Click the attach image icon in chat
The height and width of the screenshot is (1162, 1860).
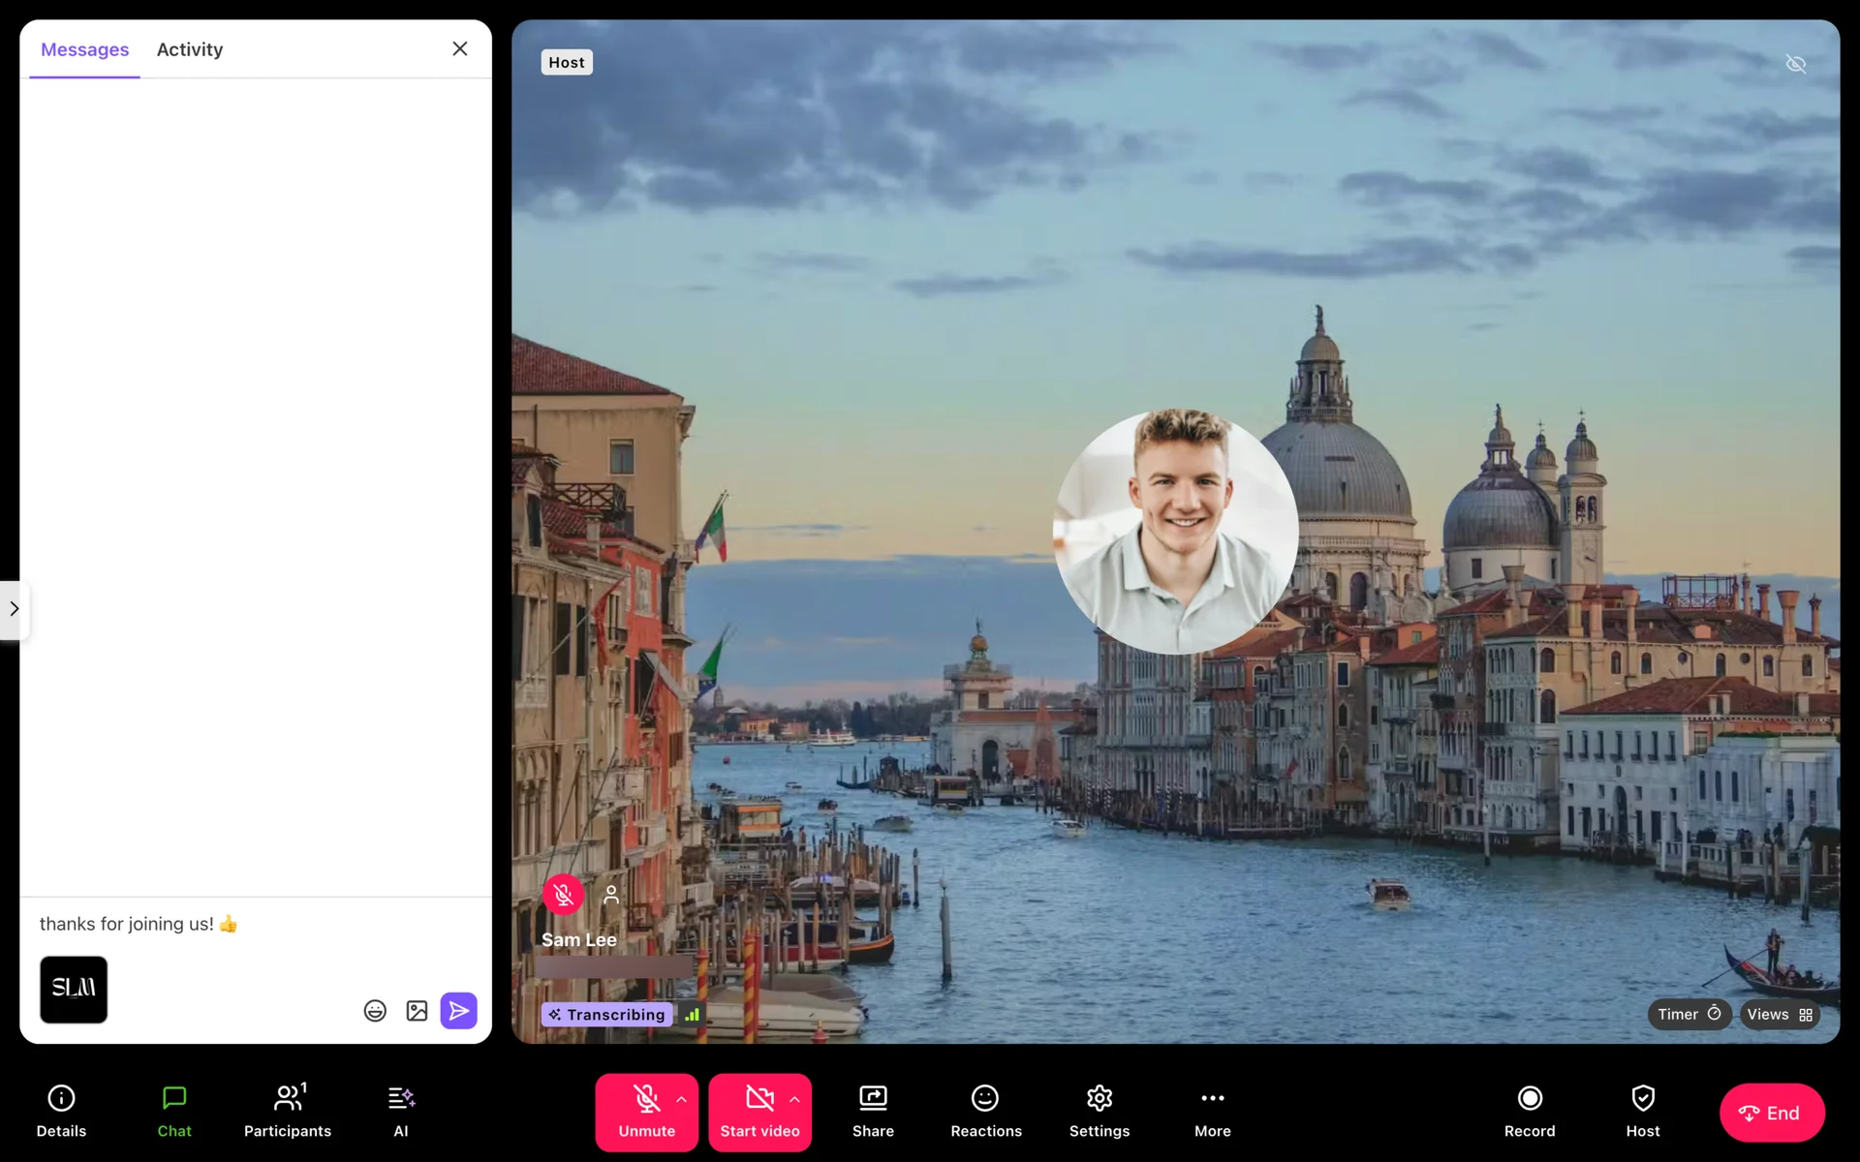(x=417, y=1011)
